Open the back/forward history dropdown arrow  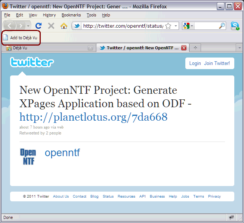pos(29,26)
